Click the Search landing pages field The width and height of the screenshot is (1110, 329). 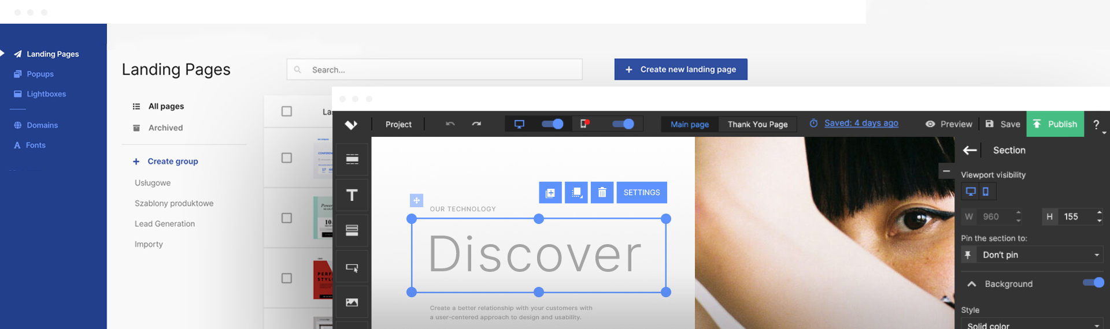434,69
